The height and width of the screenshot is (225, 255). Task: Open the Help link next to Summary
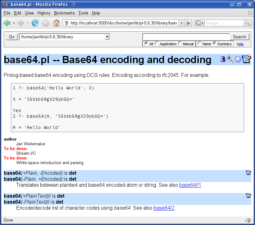[240, 44]
